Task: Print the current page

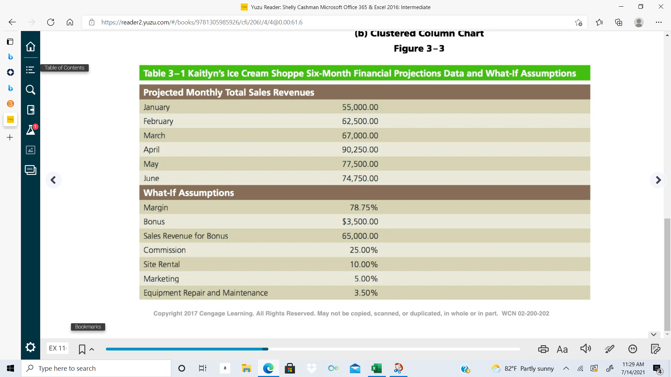Action: [543, 349]
